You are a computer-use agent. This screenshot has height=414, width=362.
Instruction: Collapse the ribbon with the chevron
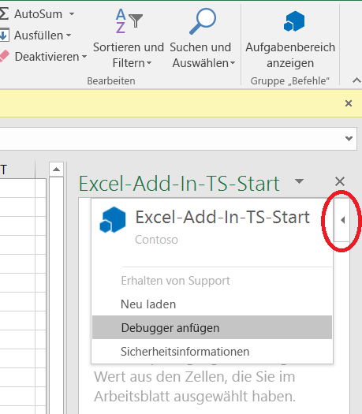[357, 80]
